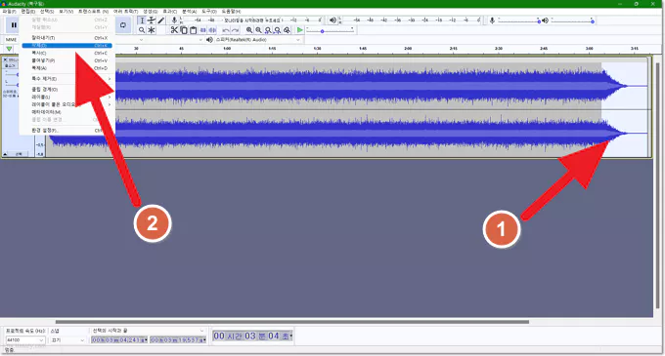Toggle the Loop button
The width and height of the screenshot is (665, 356).
(122, 25)
